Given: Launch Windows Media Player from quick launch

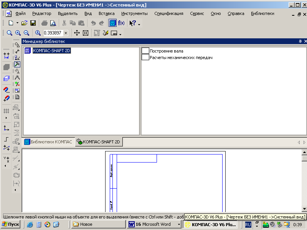Looking at the screenshot, I should point(47,224).
